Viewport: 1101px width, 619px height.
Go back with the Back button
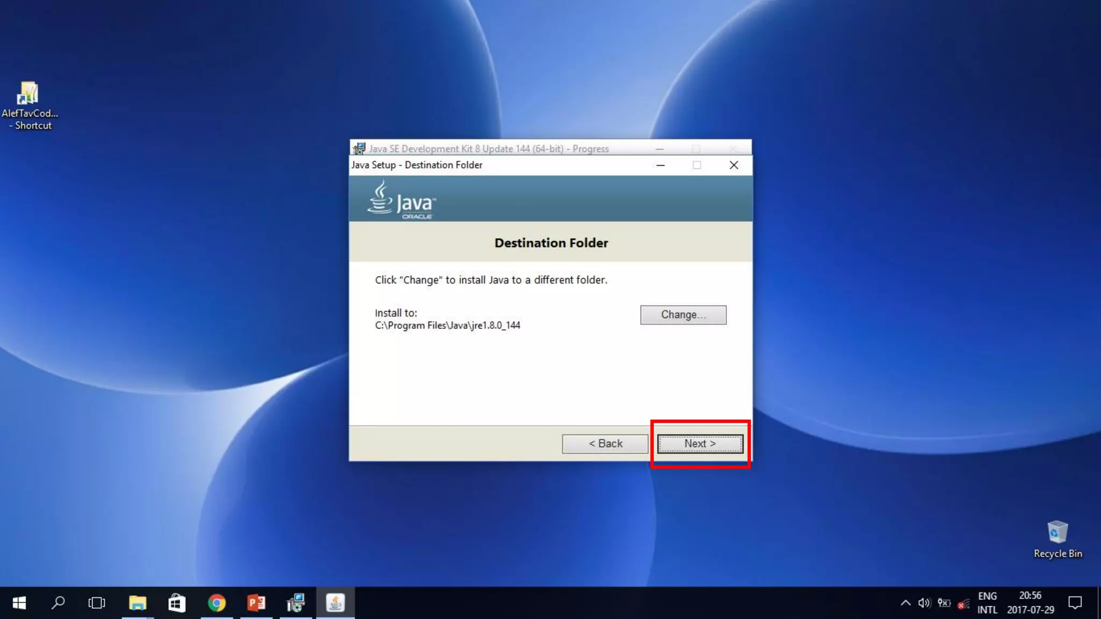pos(605,444)
